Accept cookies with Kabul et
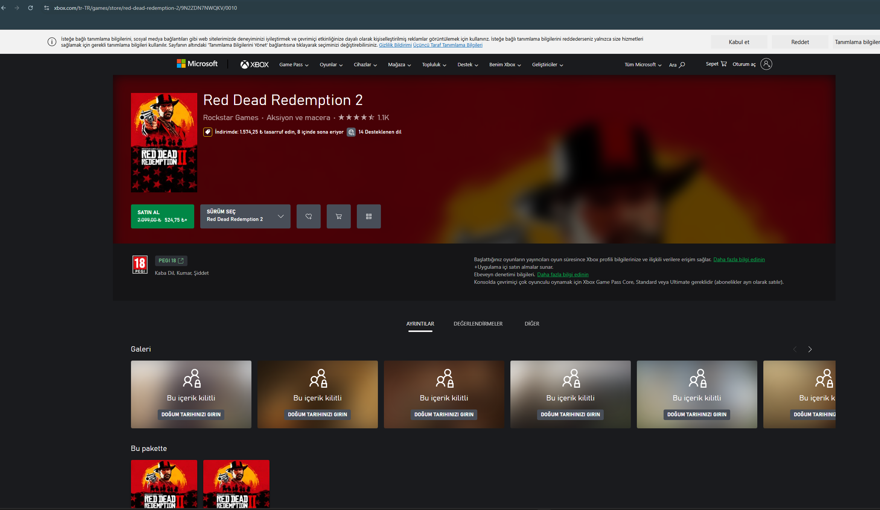The image size is (880, 510). 739,42
